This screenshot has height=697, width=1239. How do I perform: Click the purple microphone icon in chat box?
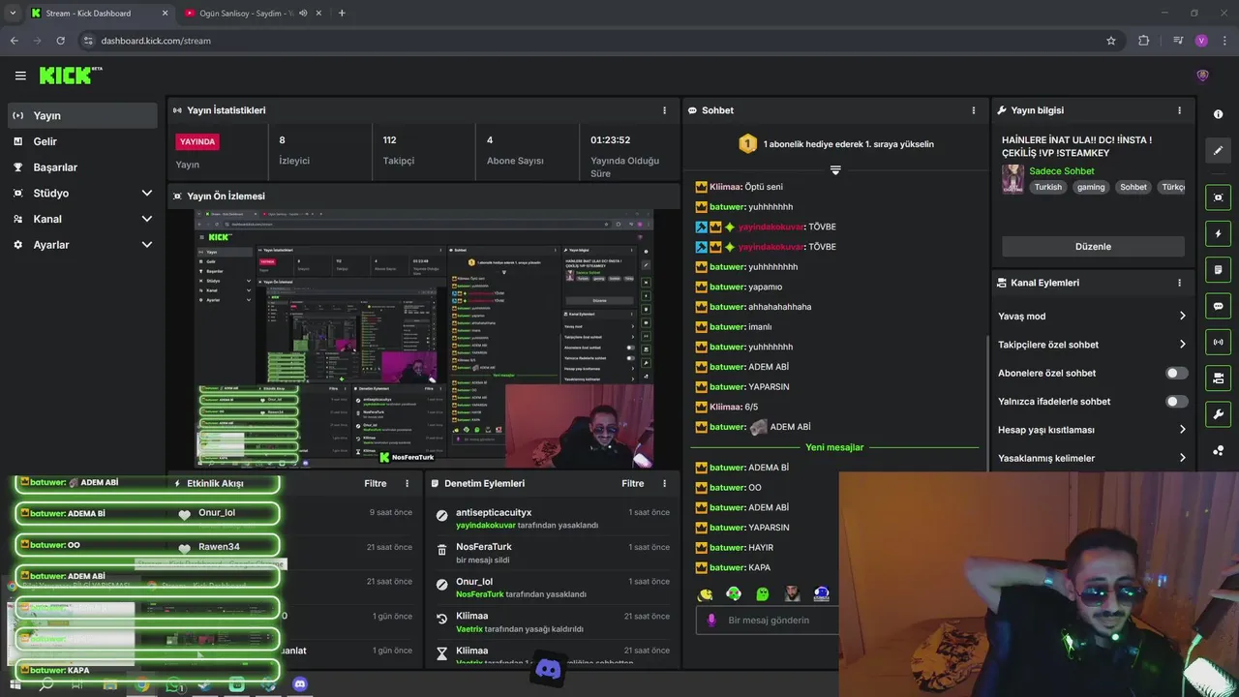[711, 620]
